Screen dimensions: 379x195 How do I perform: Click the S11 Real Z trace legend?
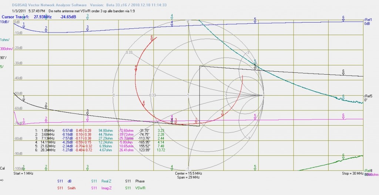(x=101, y=181)
